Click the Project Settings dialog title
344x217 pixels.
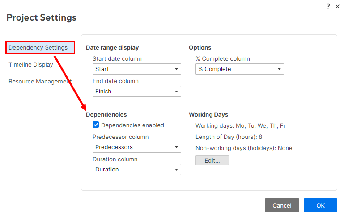[x=42, y=18]
